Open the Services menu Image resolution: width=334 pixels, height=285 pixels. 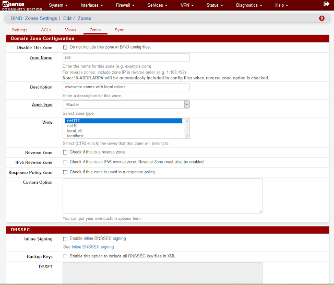pyautogui.click(x=157, y=5)
